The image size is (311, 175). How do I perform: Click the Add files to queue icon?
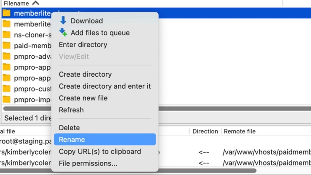[x=63, y=33]
